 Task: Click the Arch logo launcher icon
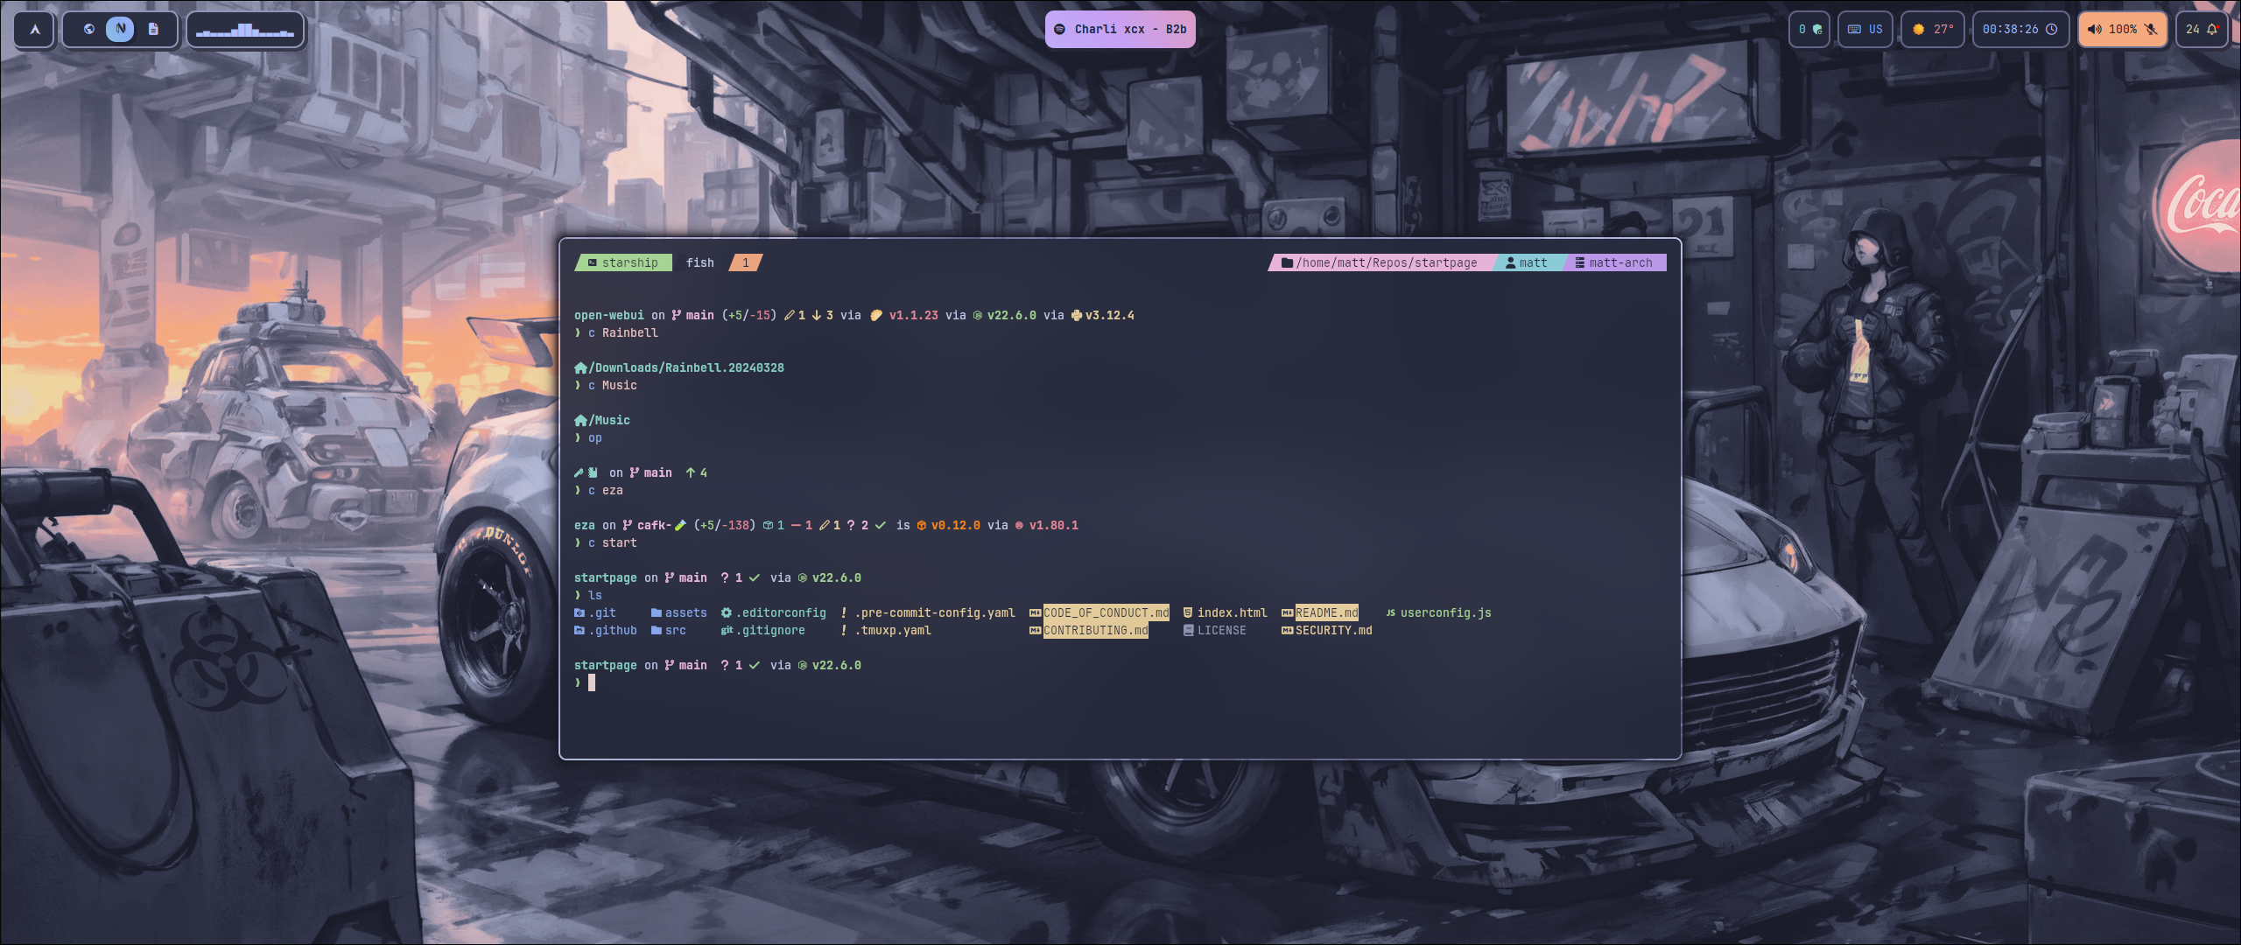click(x=33, y=29)
